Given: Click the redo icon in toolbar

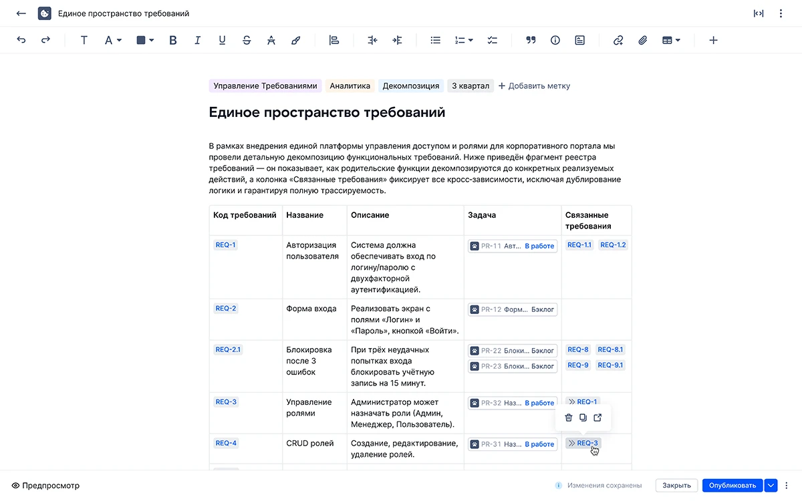Looking at the screenshot, I should coord(45,40).
